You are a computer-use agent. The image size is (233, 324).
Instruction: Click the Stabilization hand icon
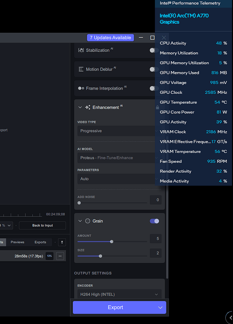tap(81, 50)
